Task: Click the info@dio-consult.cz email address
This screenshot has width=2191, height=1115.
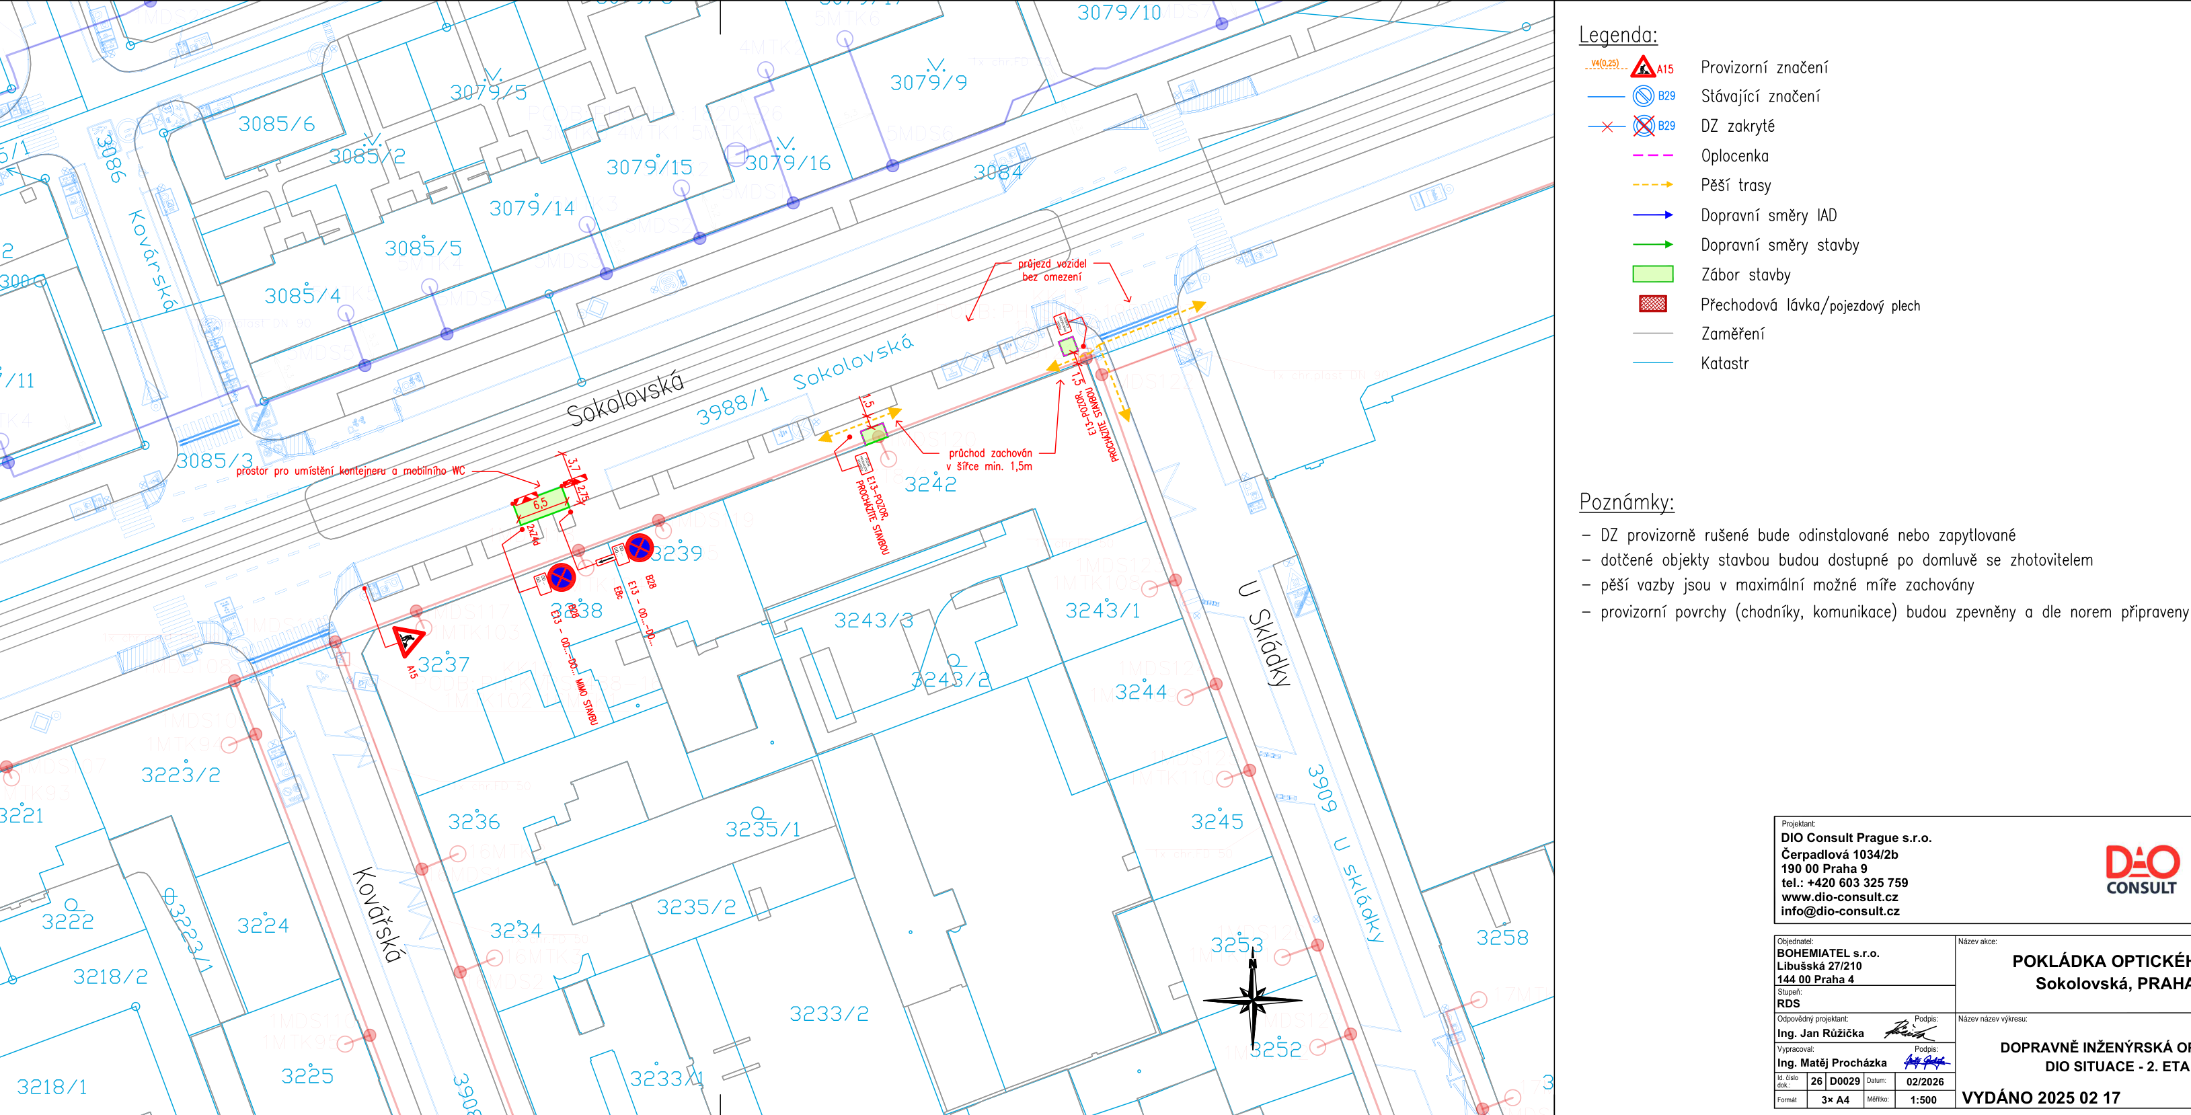Action: (1840, 911)
